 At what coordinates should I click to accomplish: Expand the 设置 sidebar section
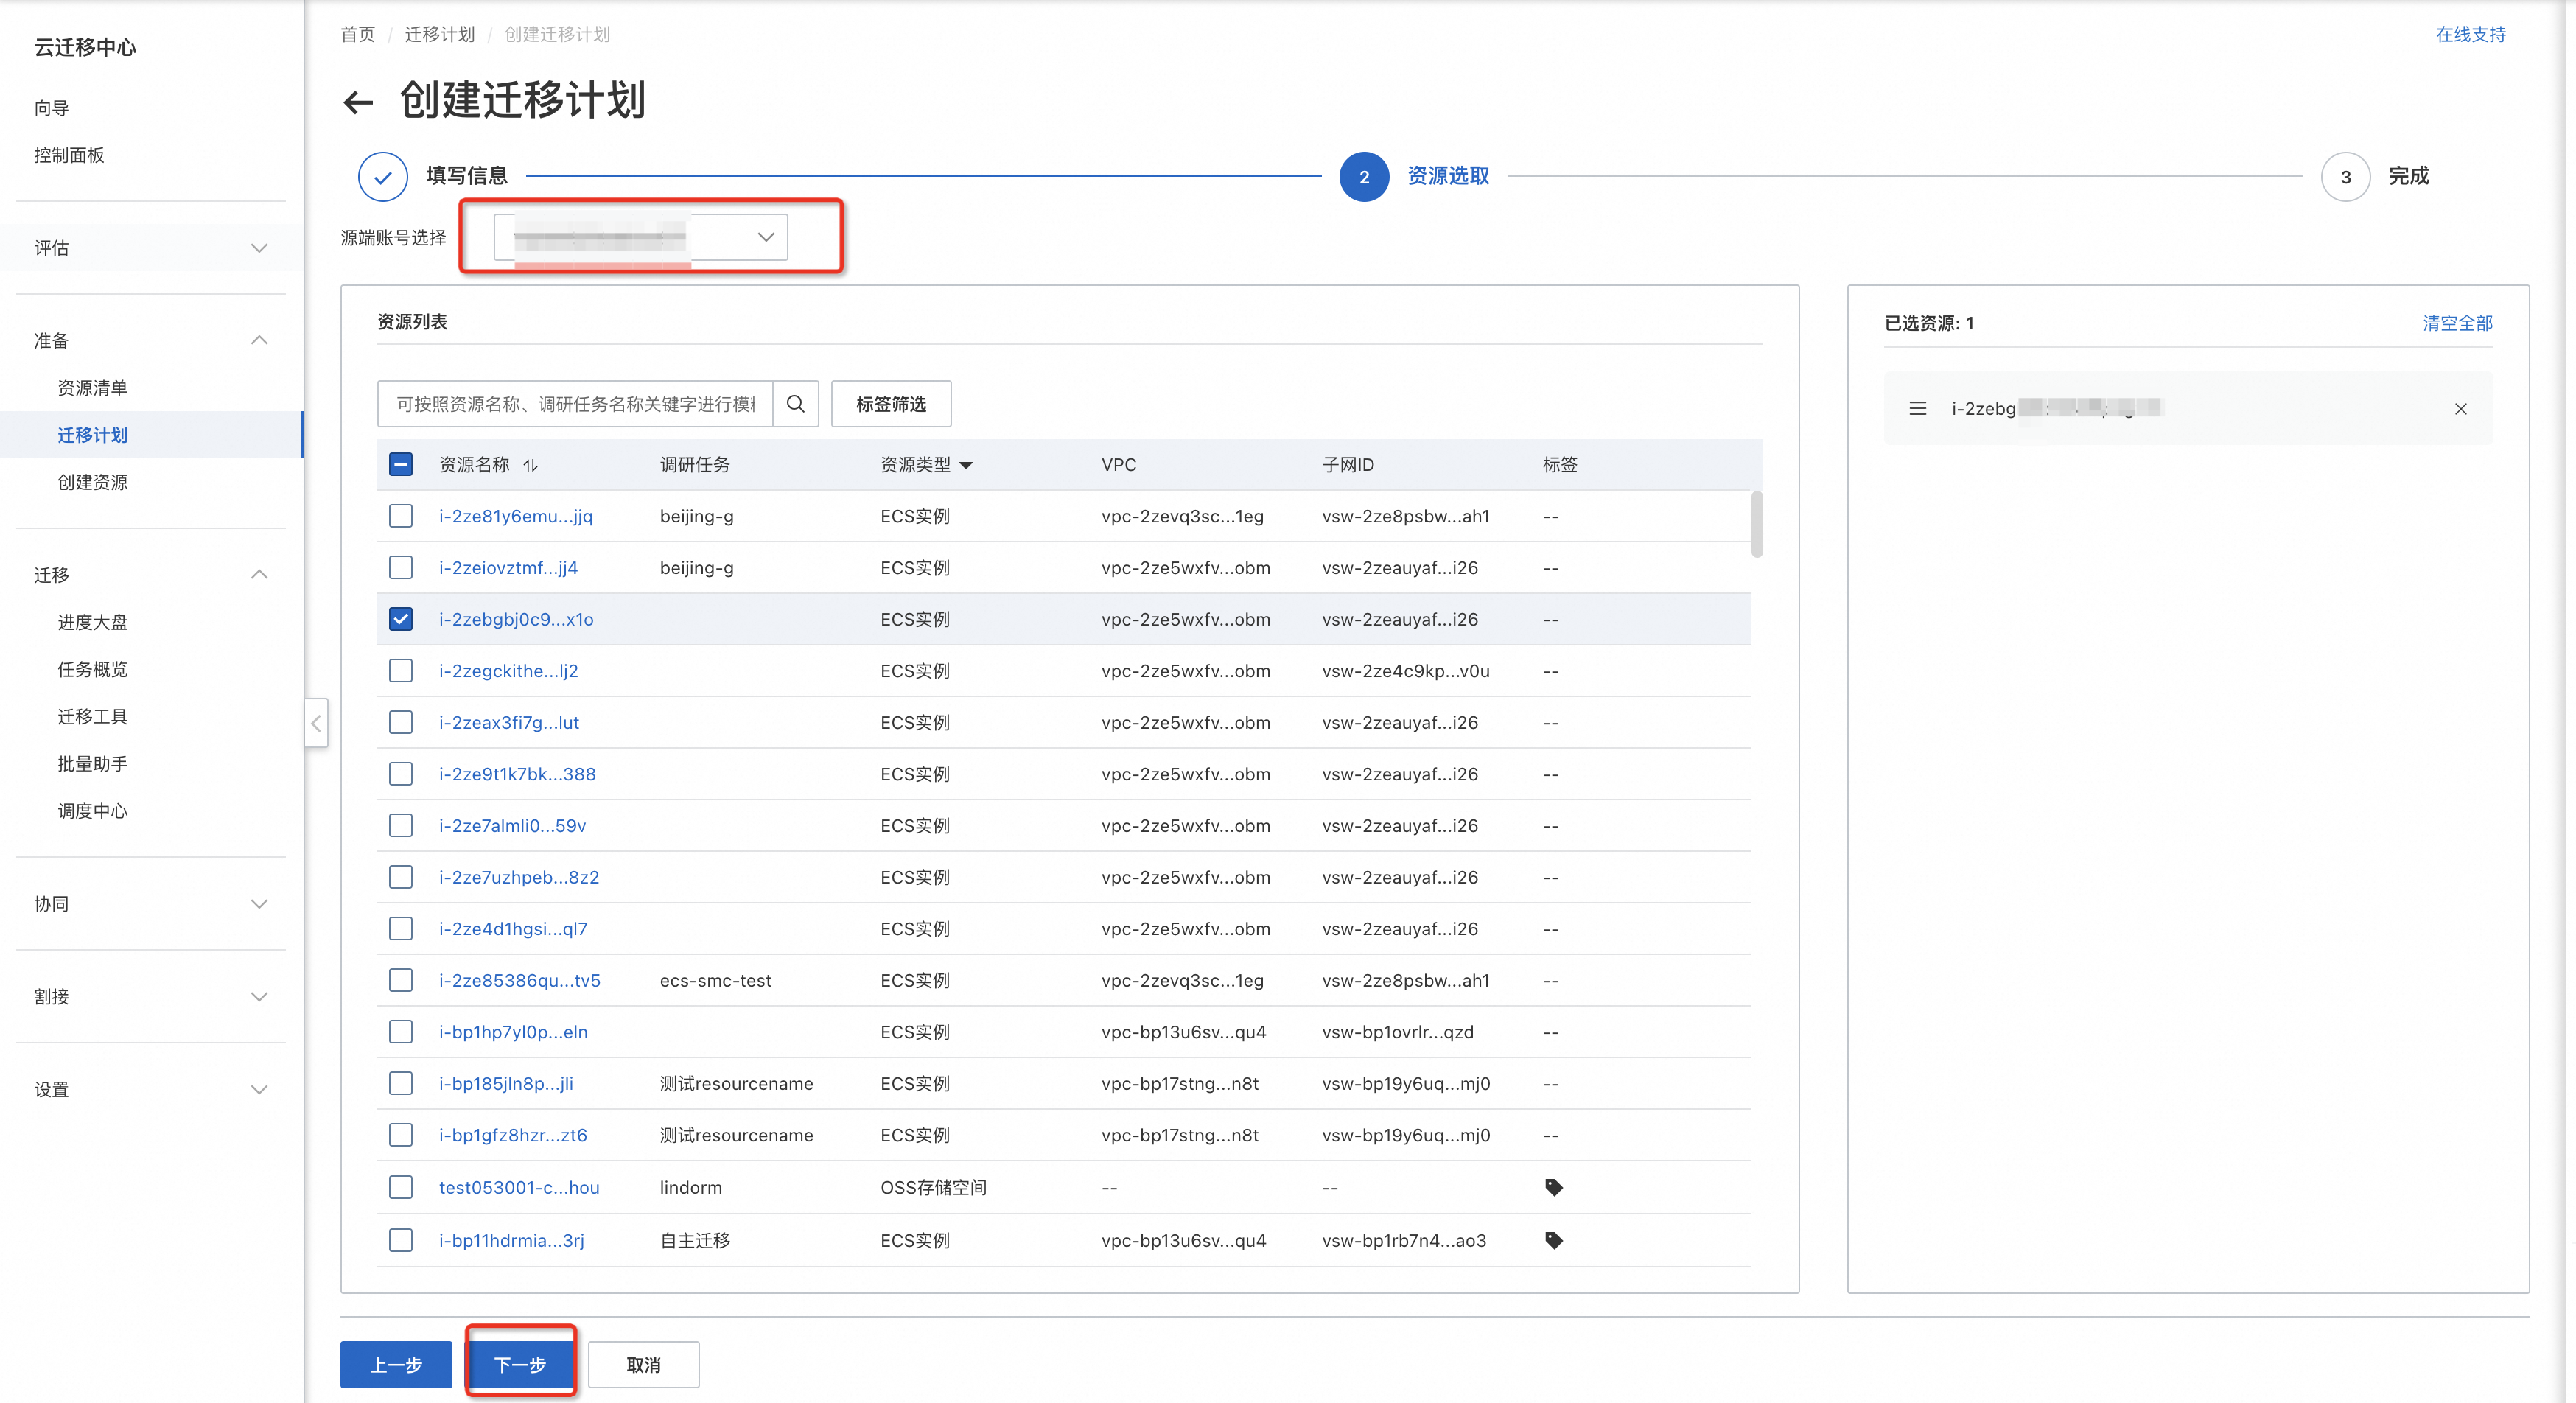[x=151, y=1090]
